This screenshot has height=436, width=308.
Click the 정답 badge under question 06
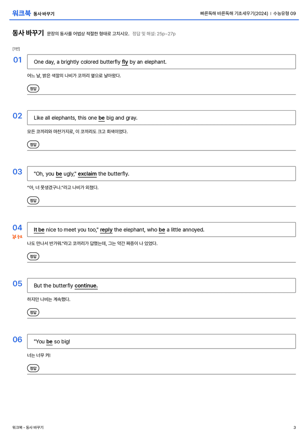click(x=33, y=368)
